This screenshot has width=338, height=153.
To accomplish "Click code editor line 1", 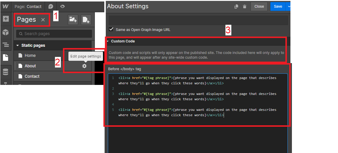I will coord(197,80).
